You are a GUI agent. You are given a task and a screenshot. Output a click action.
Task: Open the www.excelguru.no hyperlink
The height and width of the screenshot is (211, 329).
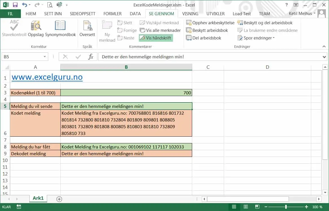[47, 77]
